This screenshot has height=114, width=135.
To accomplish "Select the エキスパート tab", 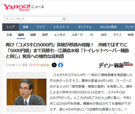I will pos(61,27).
